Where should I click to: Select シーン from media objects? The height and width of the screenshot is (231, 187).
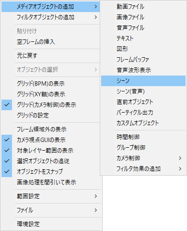point(143,81)
